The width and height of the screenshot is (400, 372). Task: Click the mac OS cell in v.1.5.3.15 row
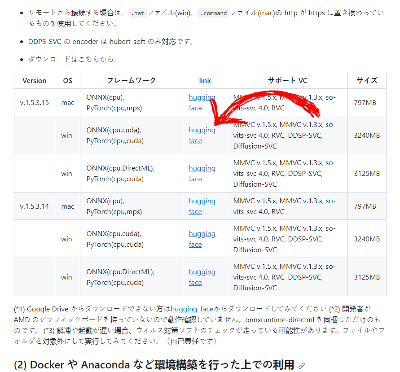click(68, 103)
